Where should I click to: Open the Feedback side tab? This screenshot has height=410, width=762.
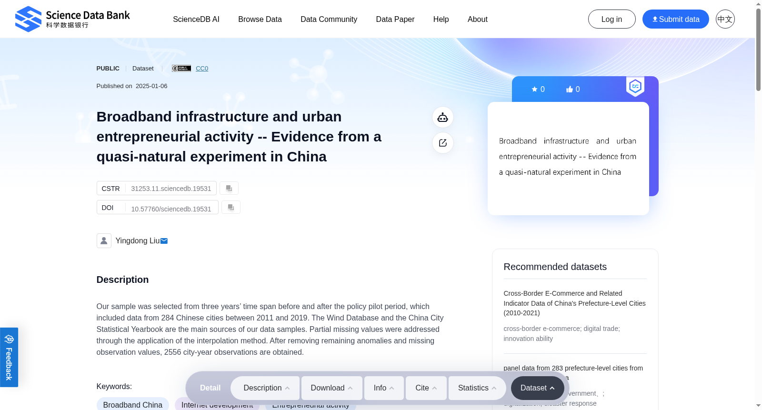point(9,357)
